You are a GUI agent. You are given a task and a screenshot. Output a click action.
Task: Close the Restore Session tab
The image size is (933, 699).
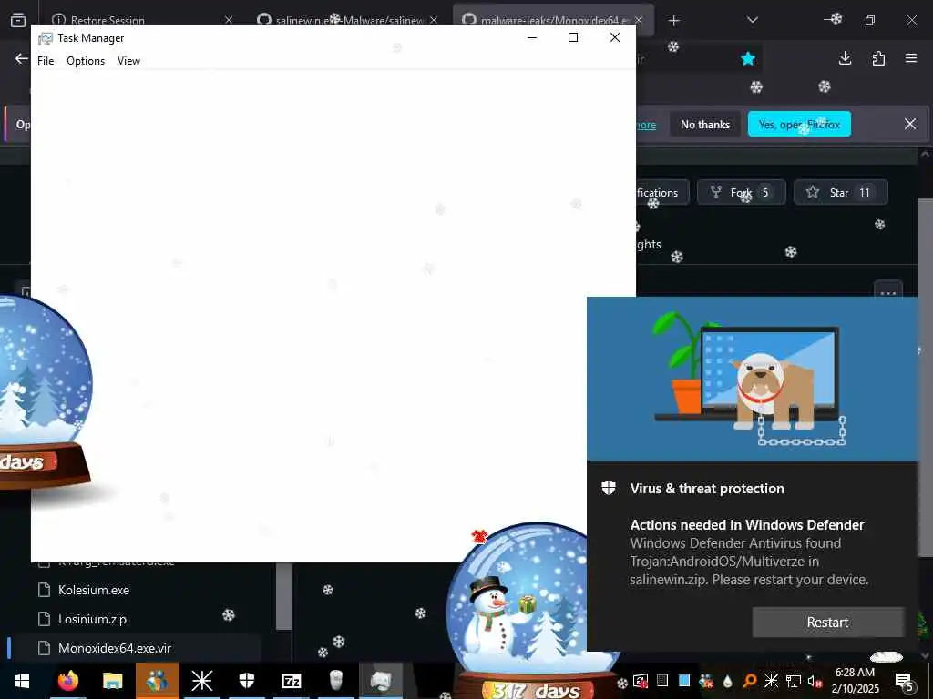[229, 20]
